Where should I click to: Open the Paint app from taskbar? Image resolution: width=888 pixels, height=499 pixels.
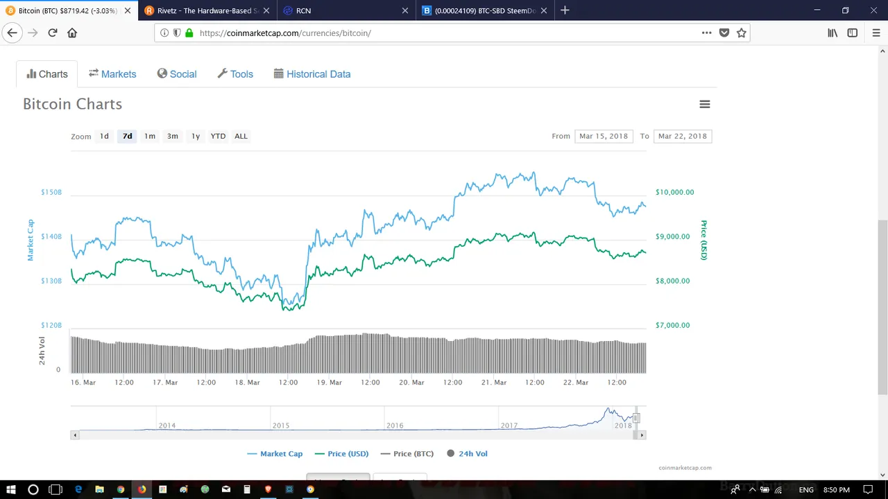click(x=184, y=489)
